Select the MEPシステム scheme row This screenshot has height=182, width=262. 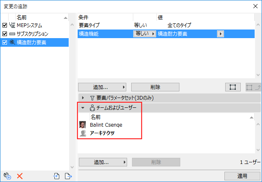click(x=35, y=25)
